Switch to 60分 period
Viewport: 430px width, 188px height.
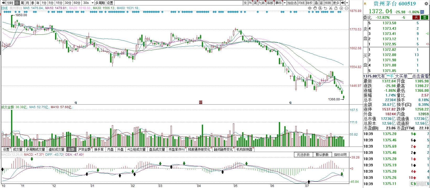[x=77, y=3]
